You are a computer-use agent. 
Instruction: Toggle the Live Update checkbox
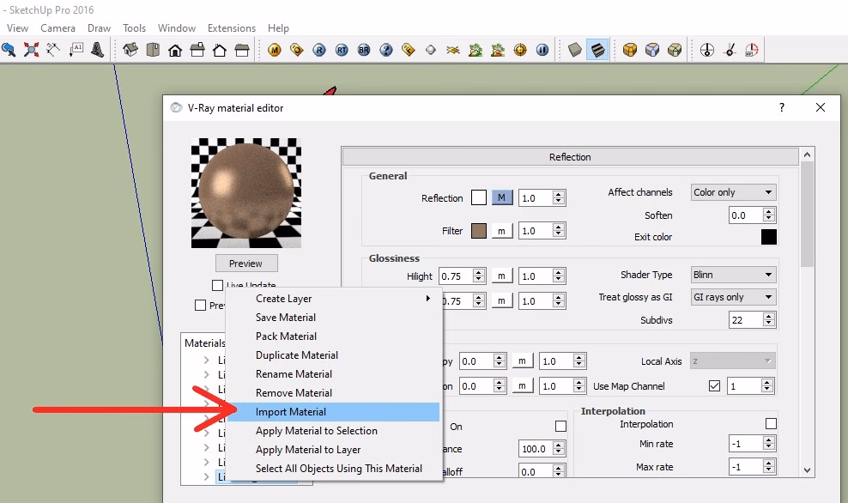[x=217, y=285]
